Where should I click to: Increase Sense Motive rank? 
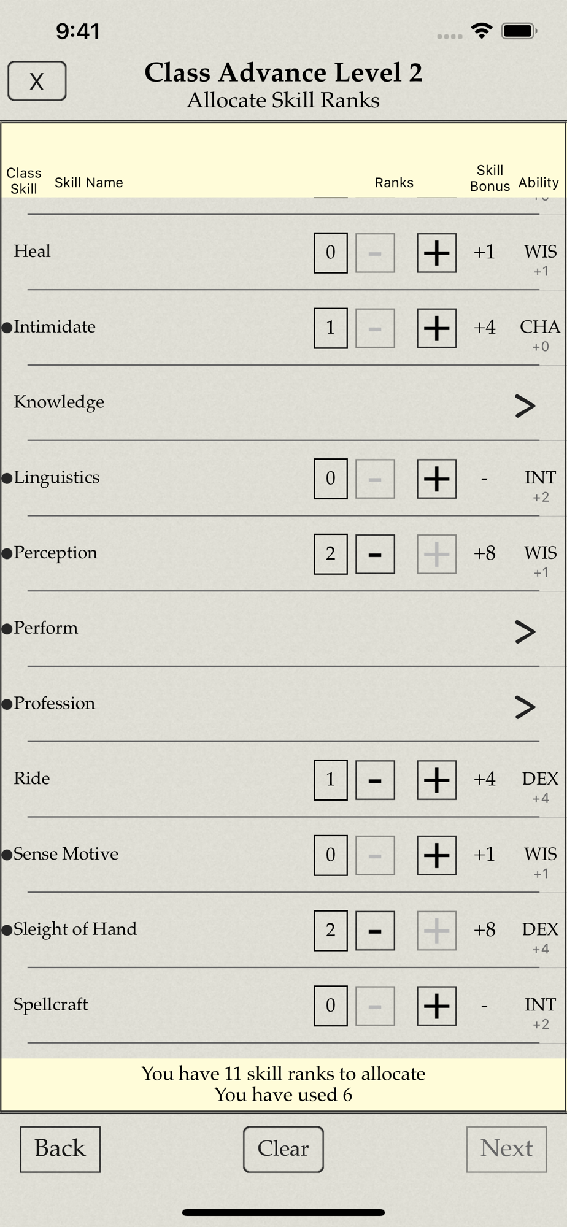(x=436, y=855)
